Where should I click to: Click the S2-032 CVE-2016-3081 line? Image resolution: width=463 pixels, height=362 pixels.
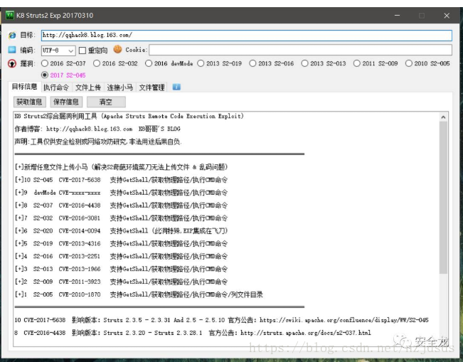coord(121,218)
